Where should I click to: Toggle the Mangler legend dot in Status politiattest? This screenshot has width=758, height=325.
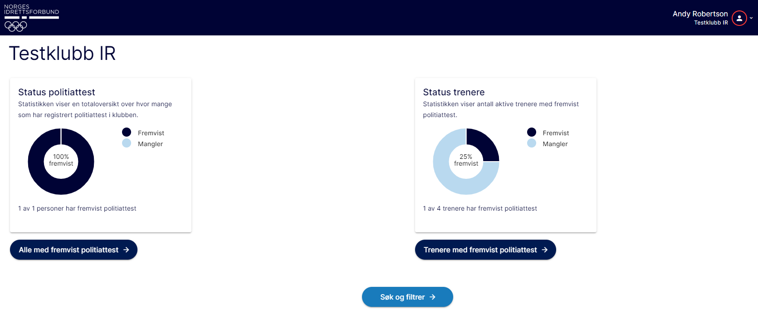(127, 143)
